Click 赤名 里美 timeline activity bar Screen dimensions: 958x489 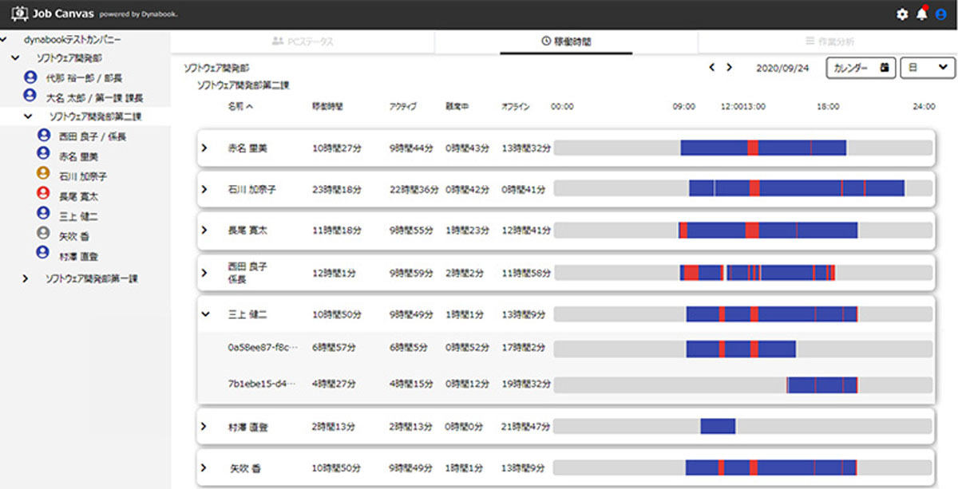[763, 148]
